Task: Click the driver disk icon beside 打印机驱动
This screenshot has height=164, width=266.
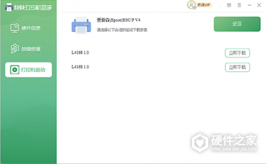Action: pos(15,70)
